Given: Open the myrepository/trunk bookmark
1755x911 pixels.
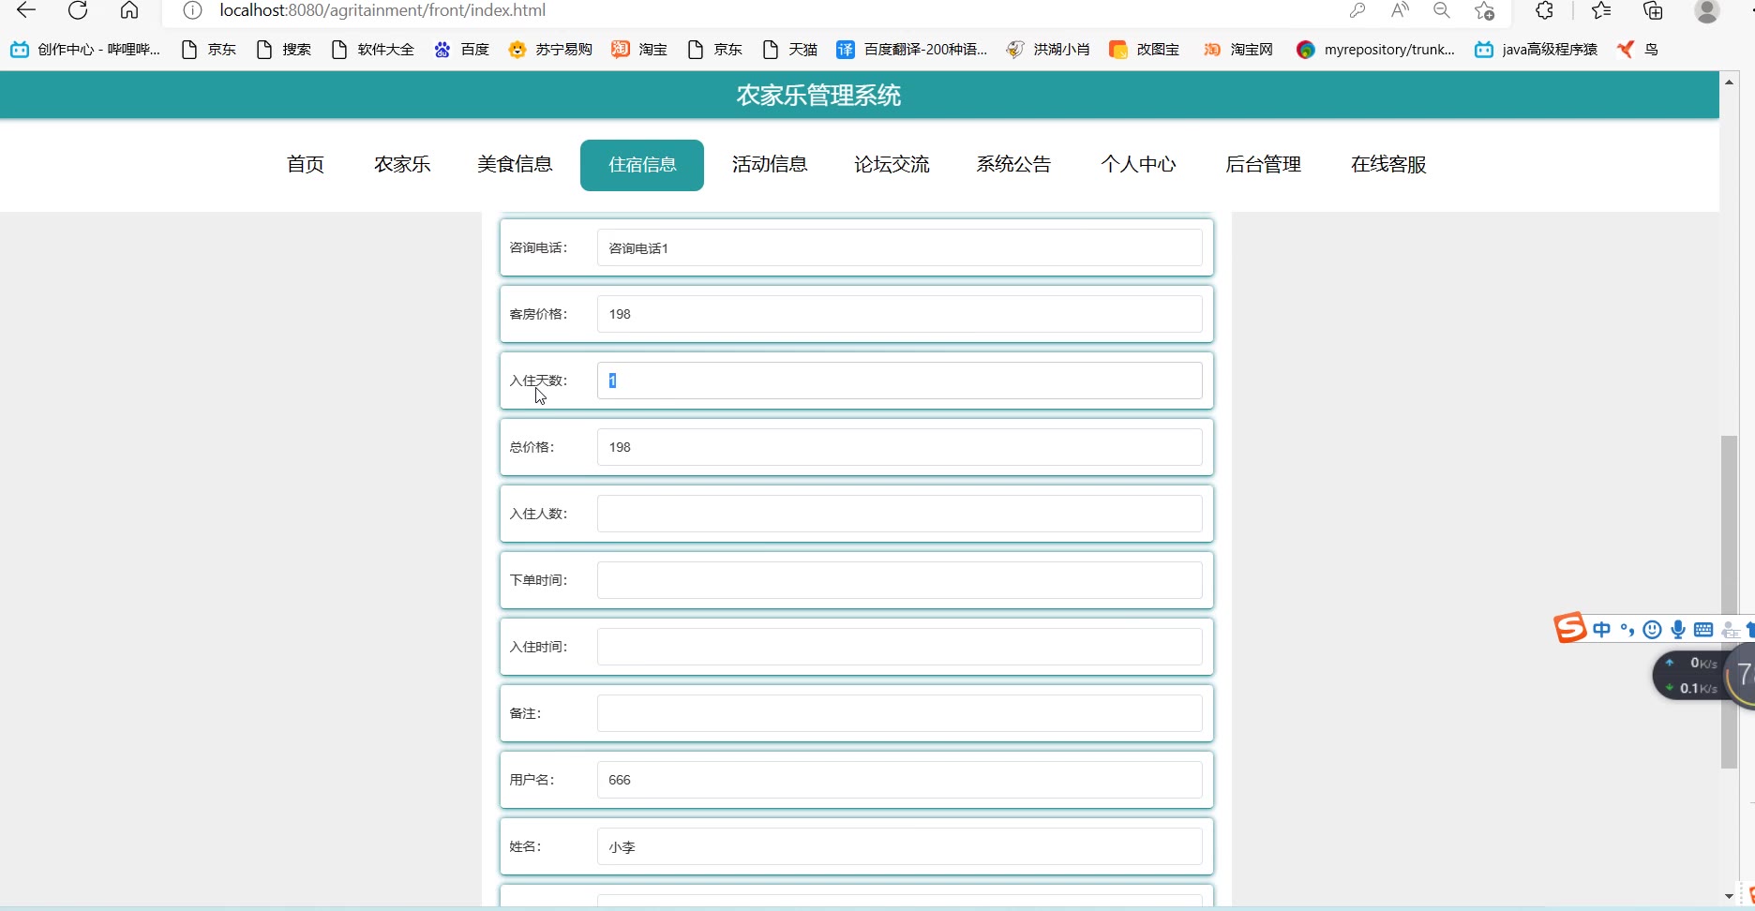Looking at the screenshot, I should coord(1375,50).
